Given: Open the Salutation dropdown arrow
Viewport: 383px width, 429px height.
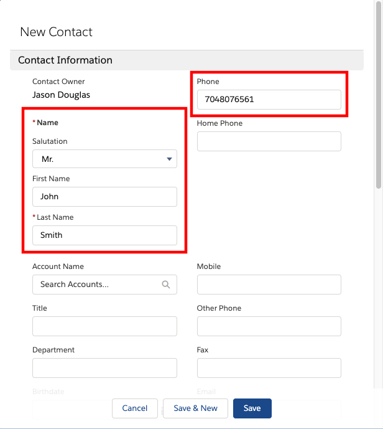Looking at the screenshot, I should pos(169,159).
